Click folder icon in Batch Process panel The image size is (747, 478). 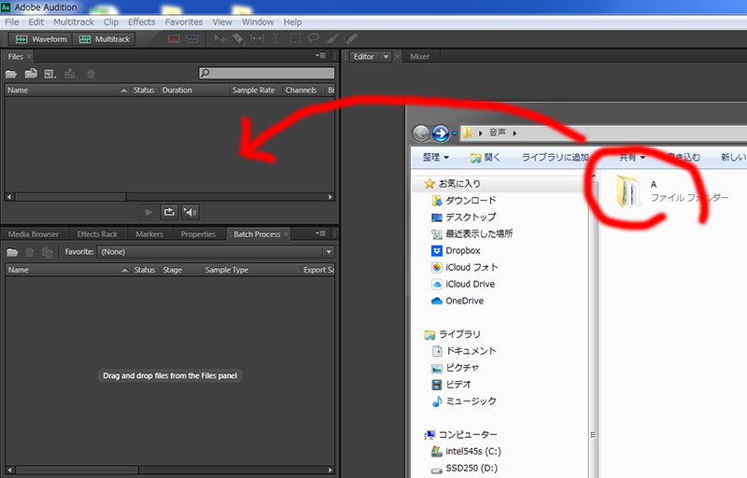(12, 252)
